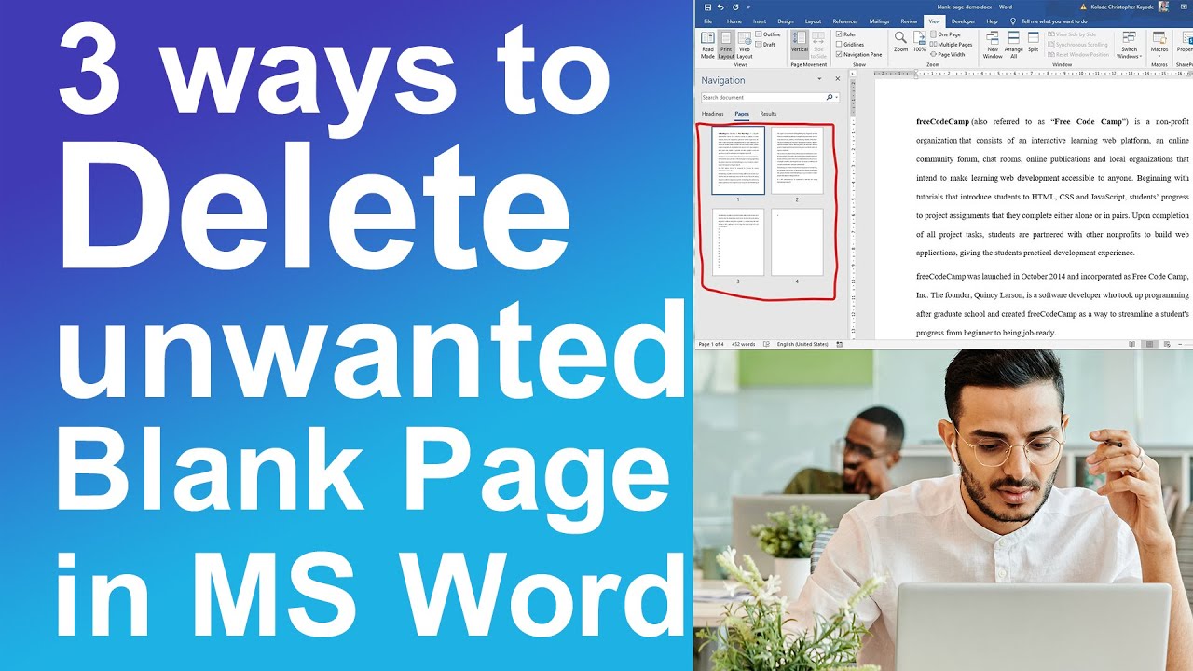Switch to the Developer ribbon tab
1193x671 pixels.
[964, 21]
